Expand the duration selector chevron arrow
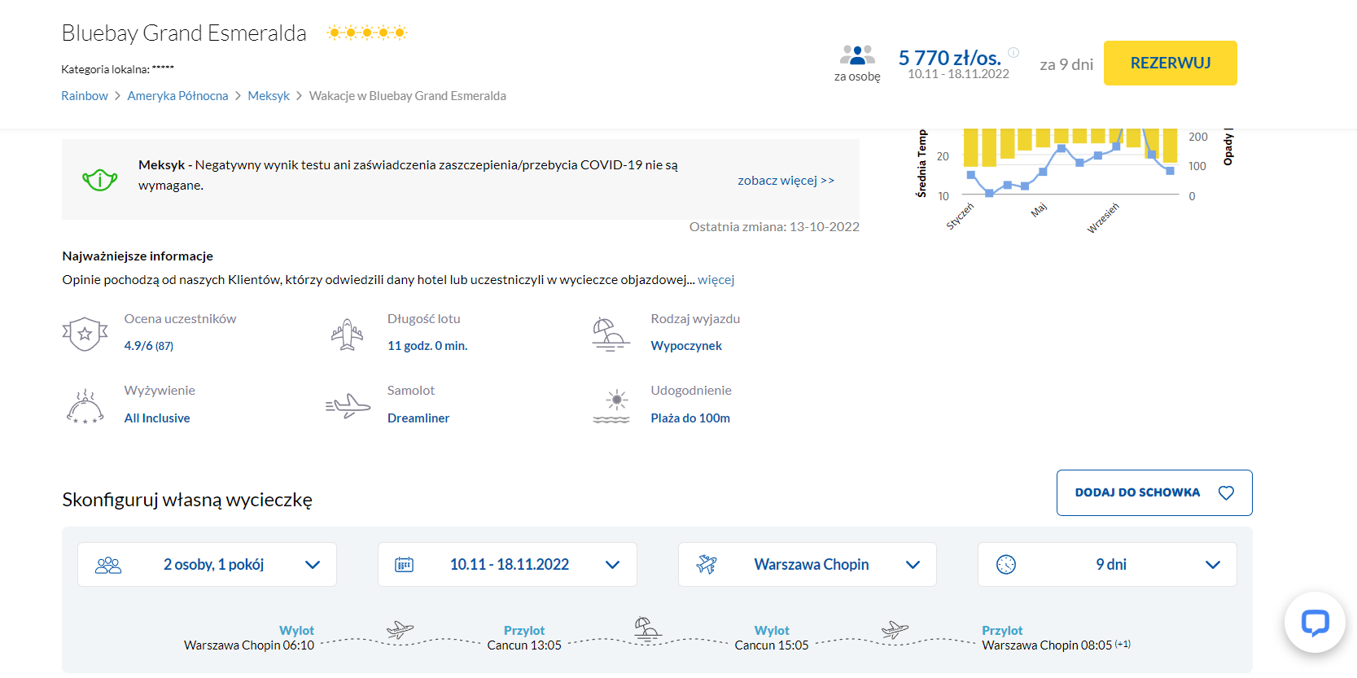The height and width of the screenshot is (678, 1357). [x=1213, y=565]
